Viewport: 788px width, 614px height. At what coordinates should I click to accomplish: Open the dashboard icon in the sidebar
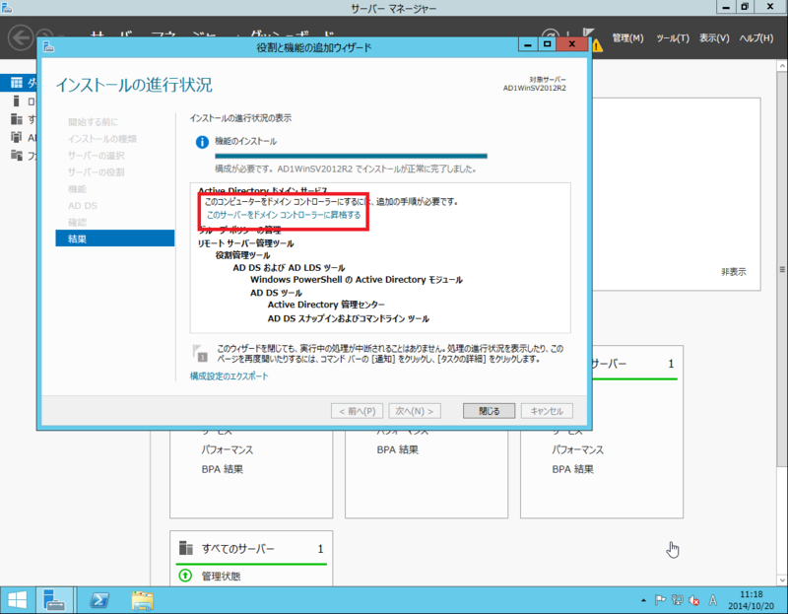(x=17, y=83)
